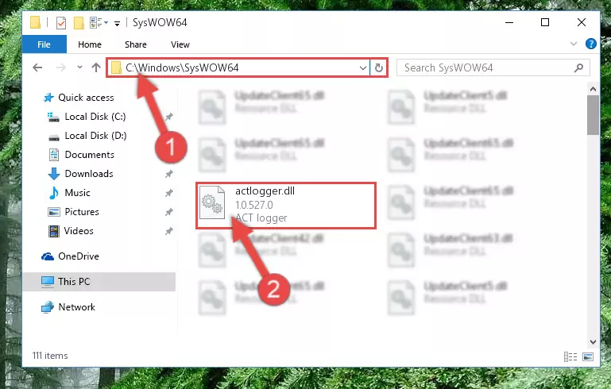Click the scrollbar up arrow
The image size is (611, 389).
coord(593,89)
